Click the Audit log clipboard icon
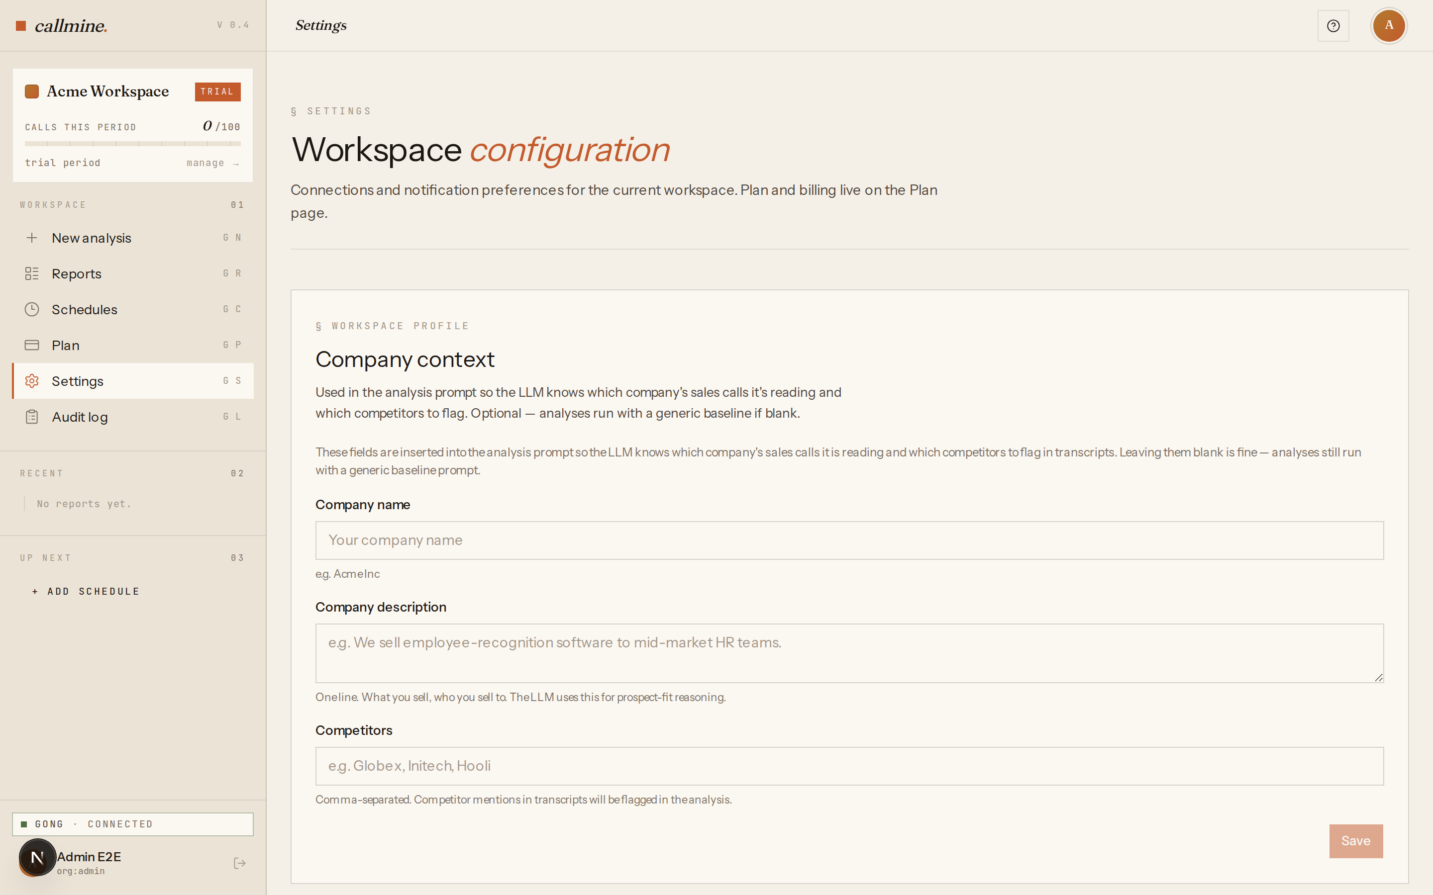1433x895 pixels. [32, 417]
